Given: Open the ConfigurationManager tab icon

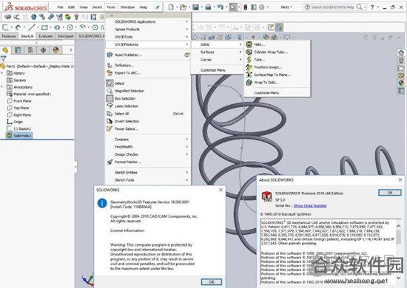Looking at the screenshot, I should [30, 50].
